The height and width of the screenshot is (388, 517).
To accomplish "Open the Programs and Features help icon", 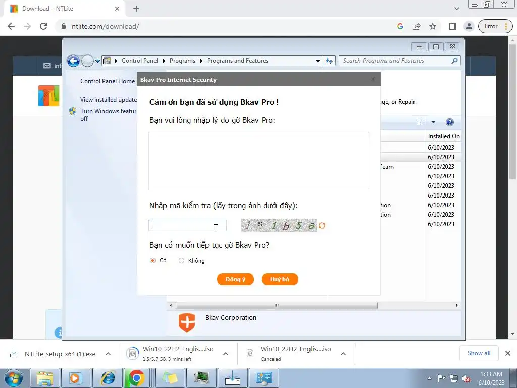I will 449,122.
